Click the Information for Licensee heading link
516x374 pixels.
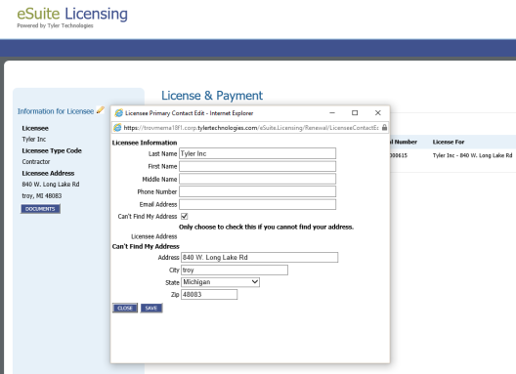(56, 111)
